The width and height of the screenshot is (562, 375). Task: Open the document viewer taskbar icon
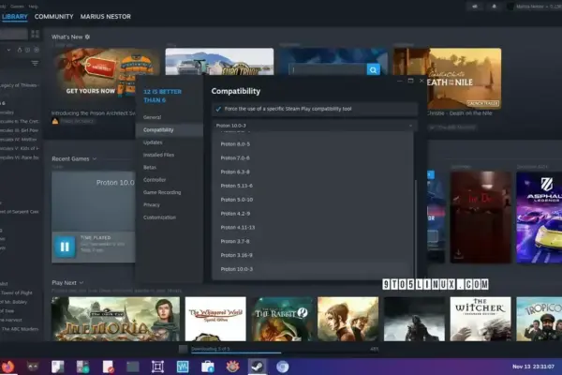pyautogui.click(x=58, y=367)
